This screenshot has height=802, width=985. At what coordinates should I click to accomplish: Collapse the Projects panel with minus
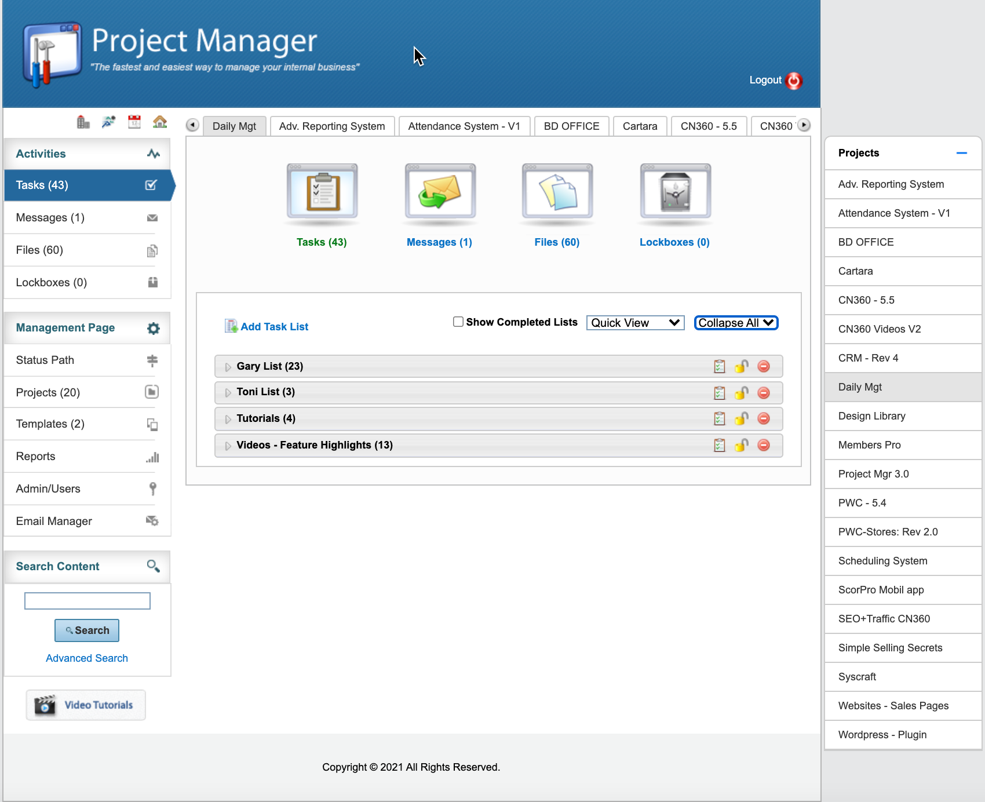pyautogui.click(x=961, y=153)
